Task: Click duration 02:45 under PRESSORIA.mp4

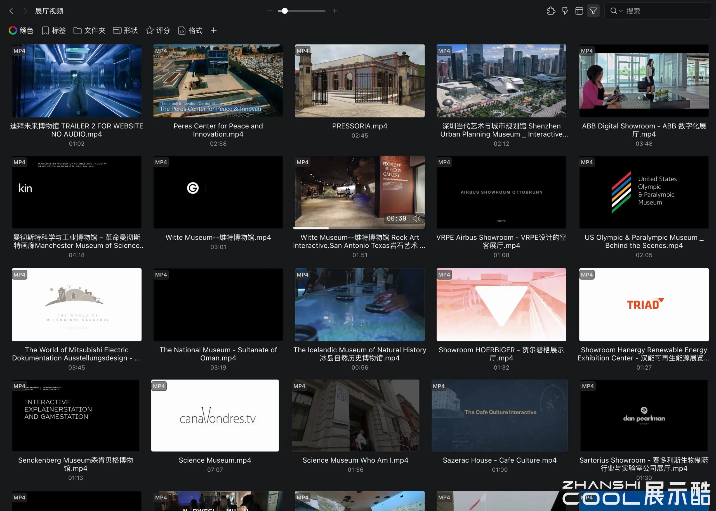Action: point(360,135)
